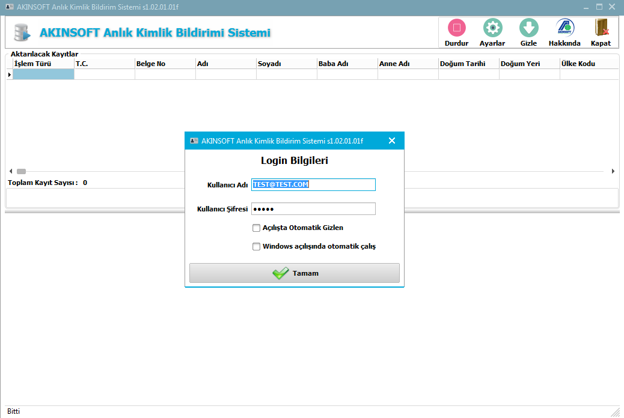Minimize the AKINSOFT main window
This screenshot has width=624, height=418.
[586, 7]
